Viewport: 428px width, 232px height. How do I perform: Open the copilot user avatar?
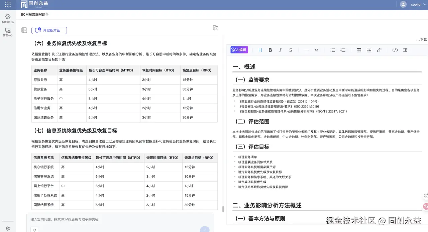pos(403,4)
